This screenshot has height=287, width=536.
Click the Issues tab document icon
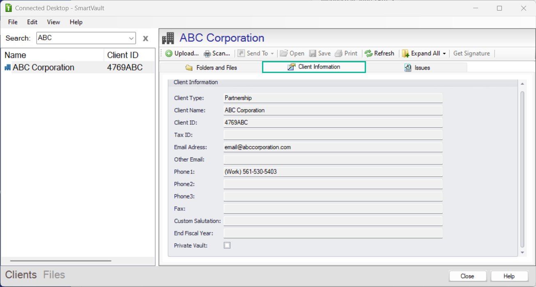[408, 68]
